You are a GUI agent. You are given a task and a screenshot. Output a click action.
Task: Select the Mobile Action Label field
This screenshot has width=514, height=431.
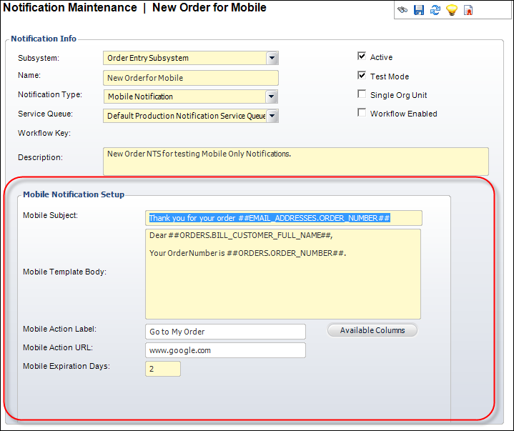[224, 332]
